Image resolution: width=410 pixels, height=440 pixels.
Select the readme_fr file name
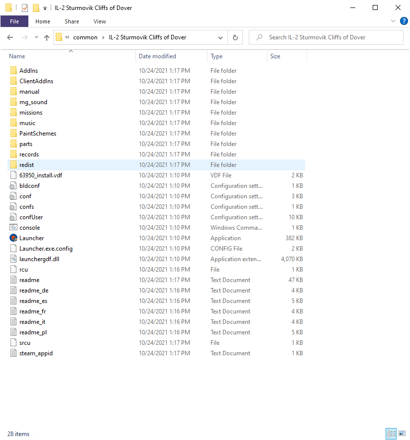tap(32, 311)
